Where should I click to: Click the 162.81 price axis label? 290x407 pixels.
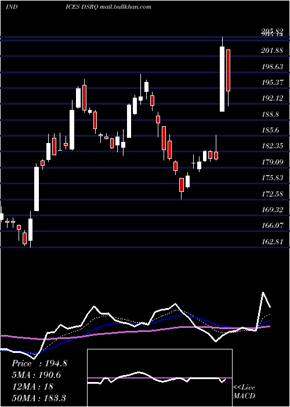272,241
